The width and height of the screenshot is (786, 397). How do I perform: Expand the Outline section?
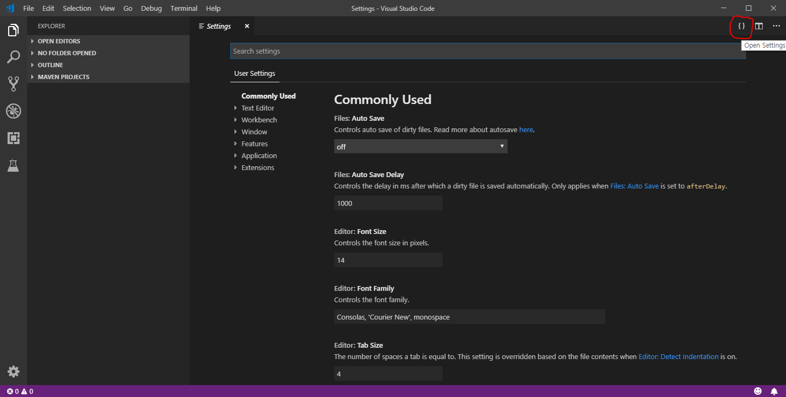tap(108, 65)
